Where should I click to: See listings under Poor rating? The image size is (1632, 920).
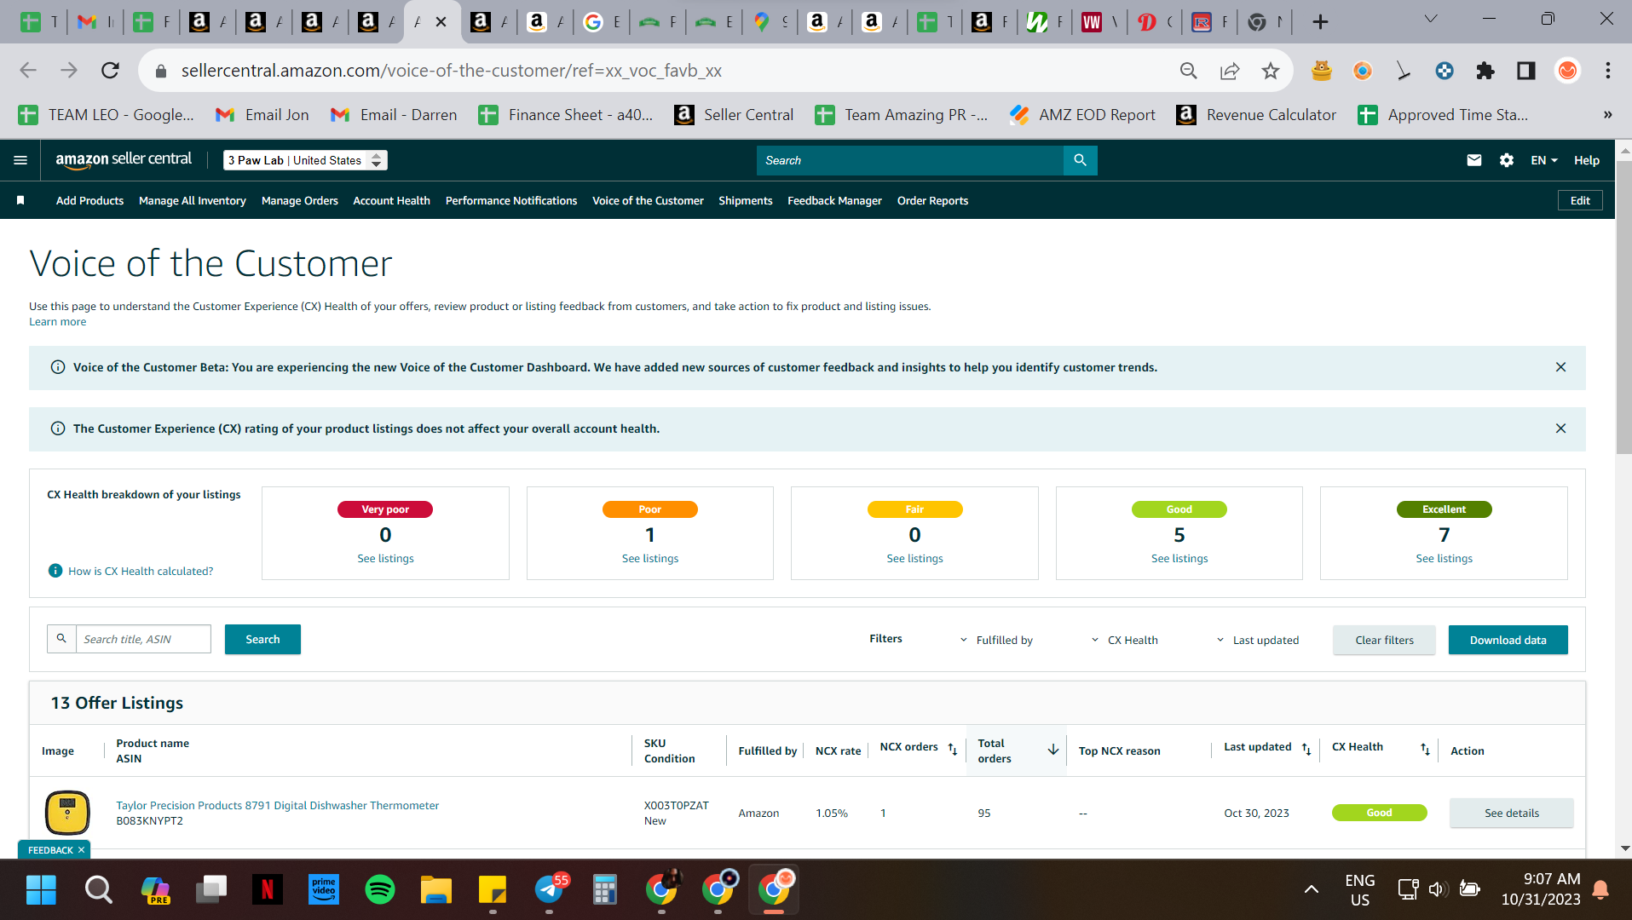[x=649, y=558]
